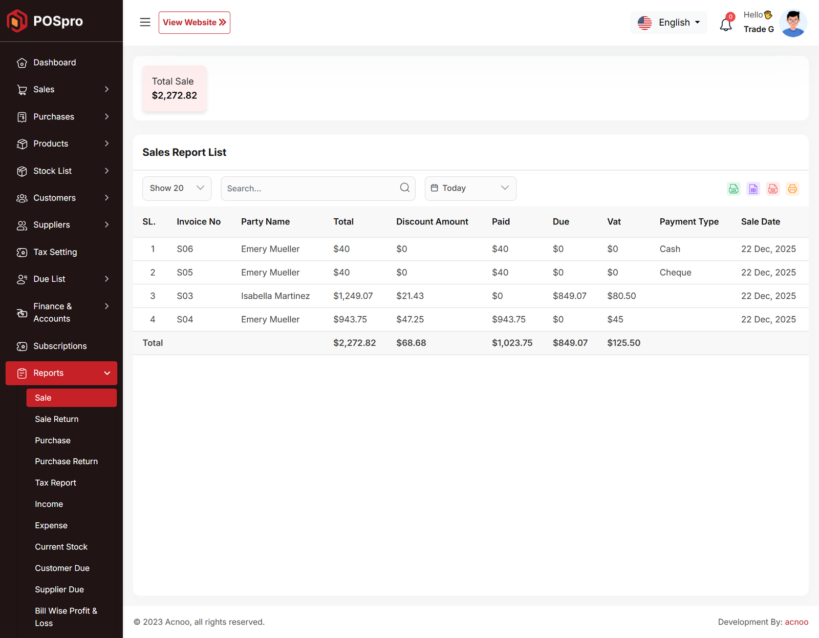
Task: Open the Sale Return report
Action: (57, 419)
